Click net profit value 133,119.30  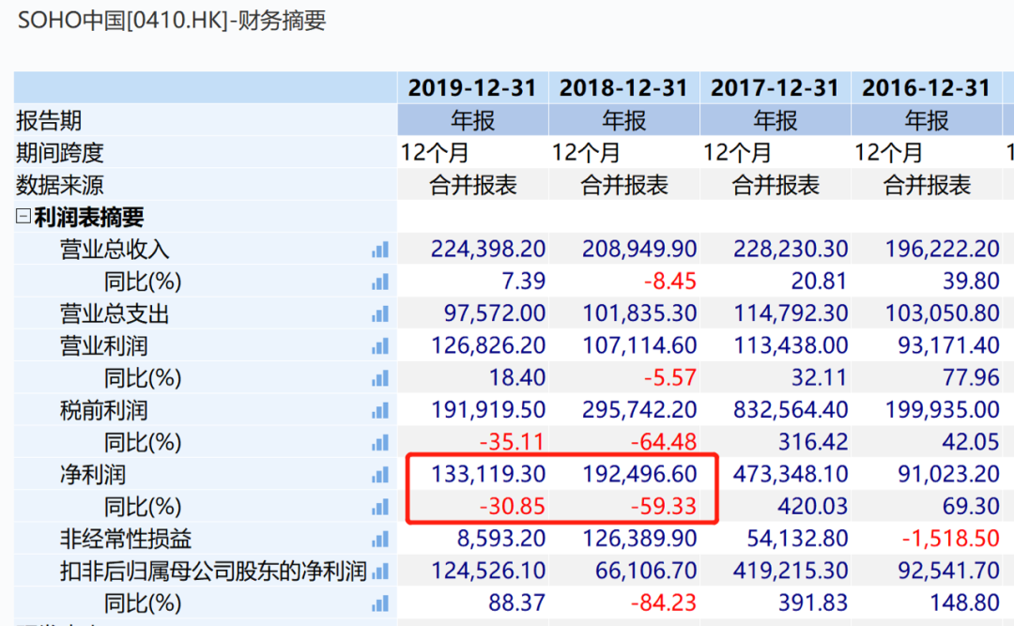pyautogui.click(x=488, y=475)
